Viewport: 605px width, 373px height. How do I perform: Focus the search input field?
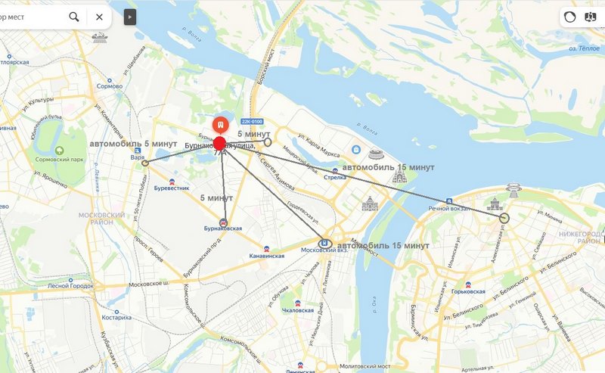pos(31,17)
